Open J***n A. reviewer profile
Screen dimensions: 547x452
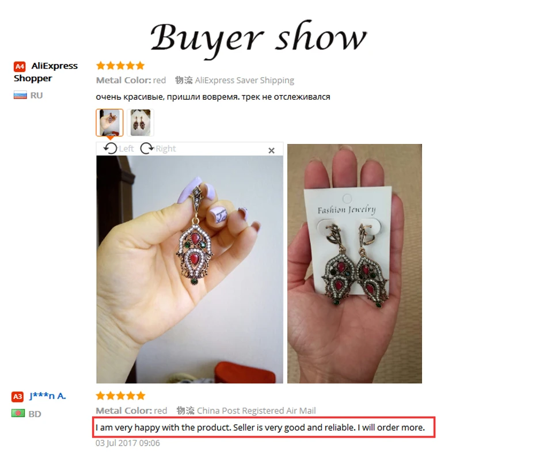(x=47, y=396)
